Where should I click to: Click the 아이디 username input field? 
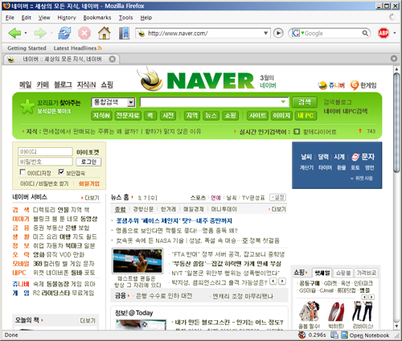pyautogui.click(x=45, y=152)
